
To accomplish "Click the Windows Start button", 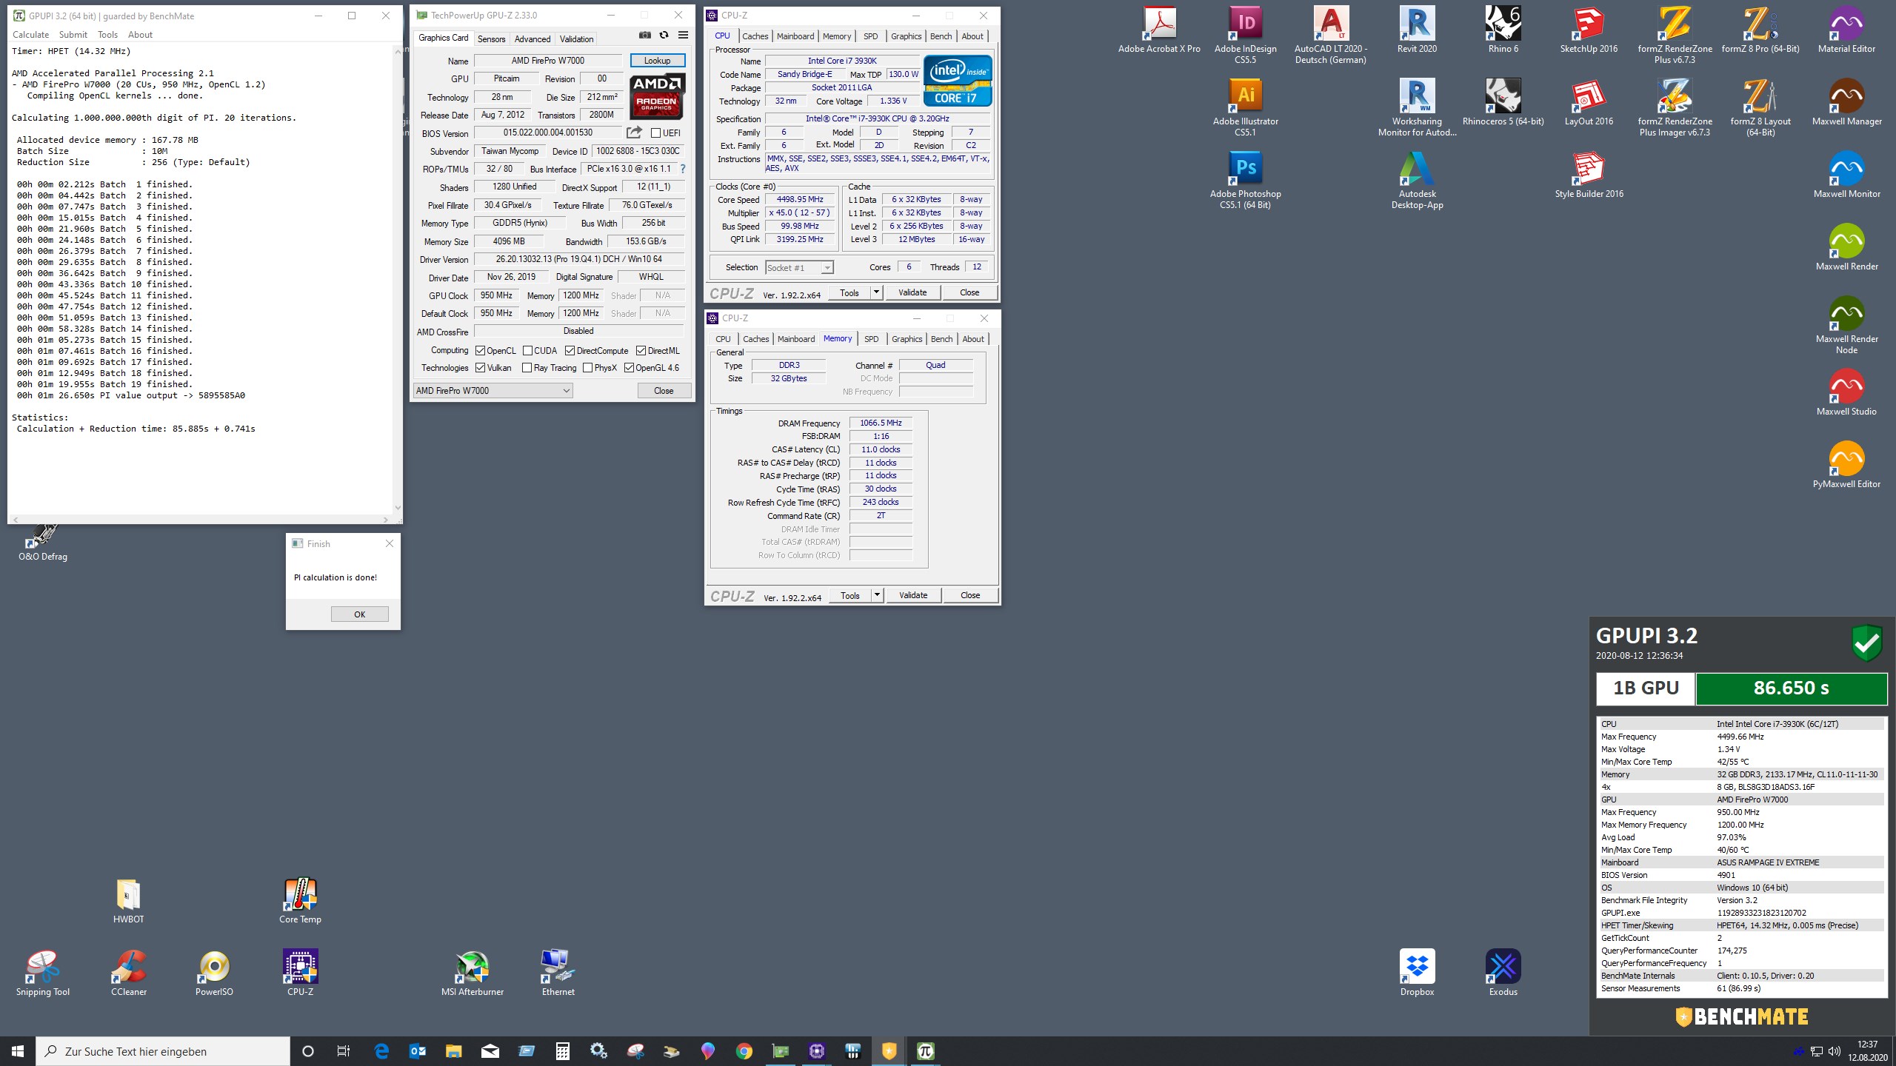I will pos(18,1050).
